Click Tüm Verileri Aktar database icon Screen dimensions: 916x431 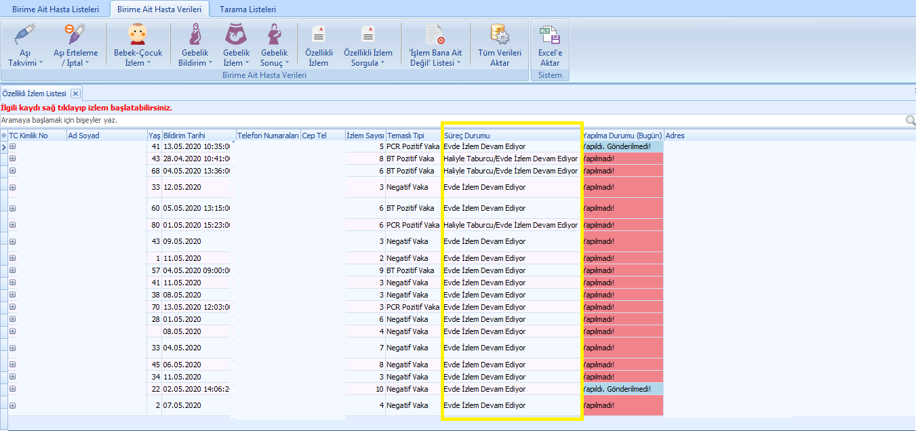(500, 34)
